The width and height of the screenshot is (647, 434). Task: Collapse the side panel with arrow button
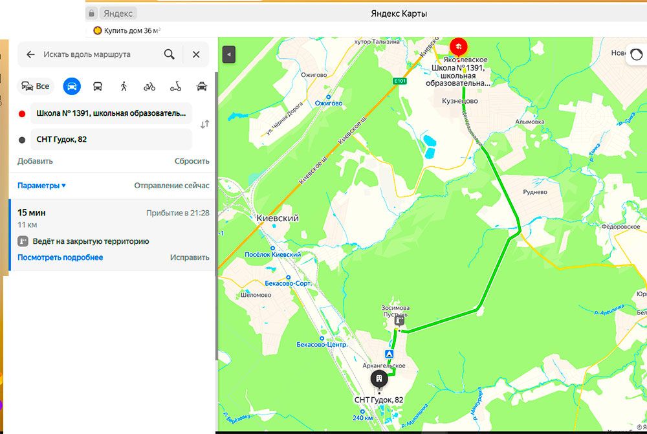[229, 54]
